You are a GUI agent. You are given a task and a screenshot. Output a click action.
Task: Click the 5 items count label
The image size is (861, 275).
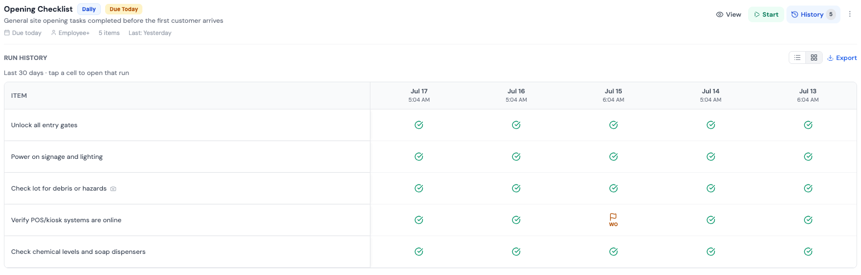109,33
